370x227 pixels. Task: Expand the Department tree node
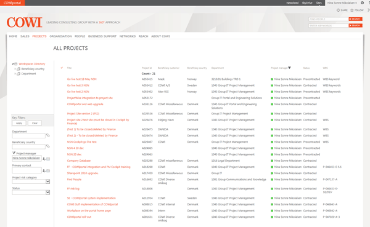tap(15, 74)
